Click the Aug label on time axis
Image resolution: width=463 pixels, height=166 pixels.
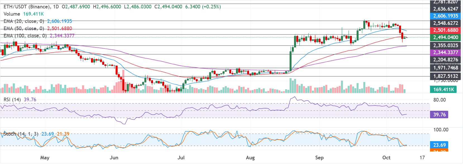coord(250,158)
